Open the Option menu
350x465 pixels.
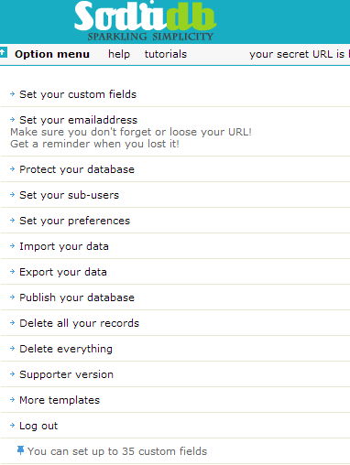52,54
